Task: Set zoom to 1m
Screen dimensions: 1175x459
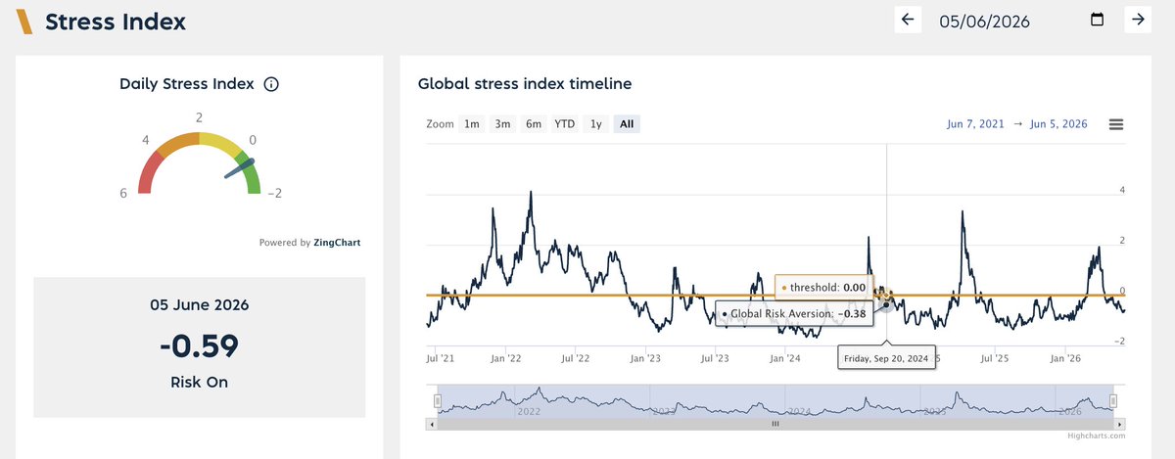Action: [x=472, y=124]
